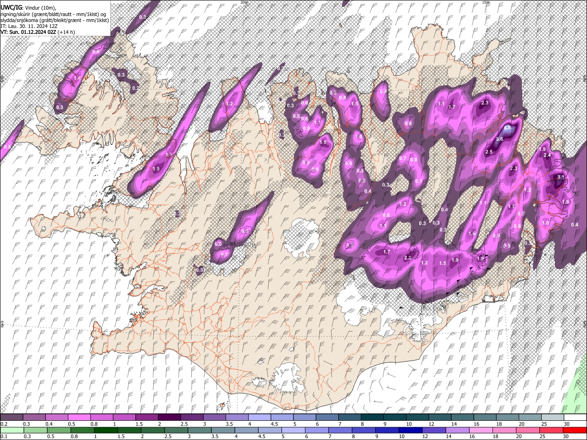587x440 pixels.
Task: Click the 3.6 snowfall value on the map
Action: click(x=500, y=139)
